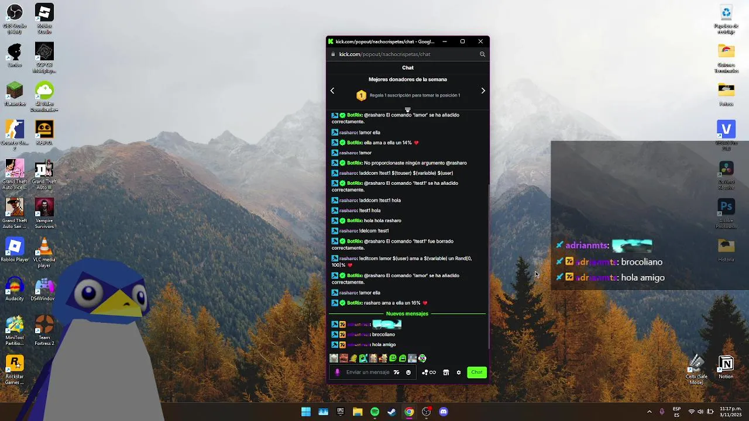Open Epic Games Launcher from taskbar
749x421 pixels.
(340, 412)
